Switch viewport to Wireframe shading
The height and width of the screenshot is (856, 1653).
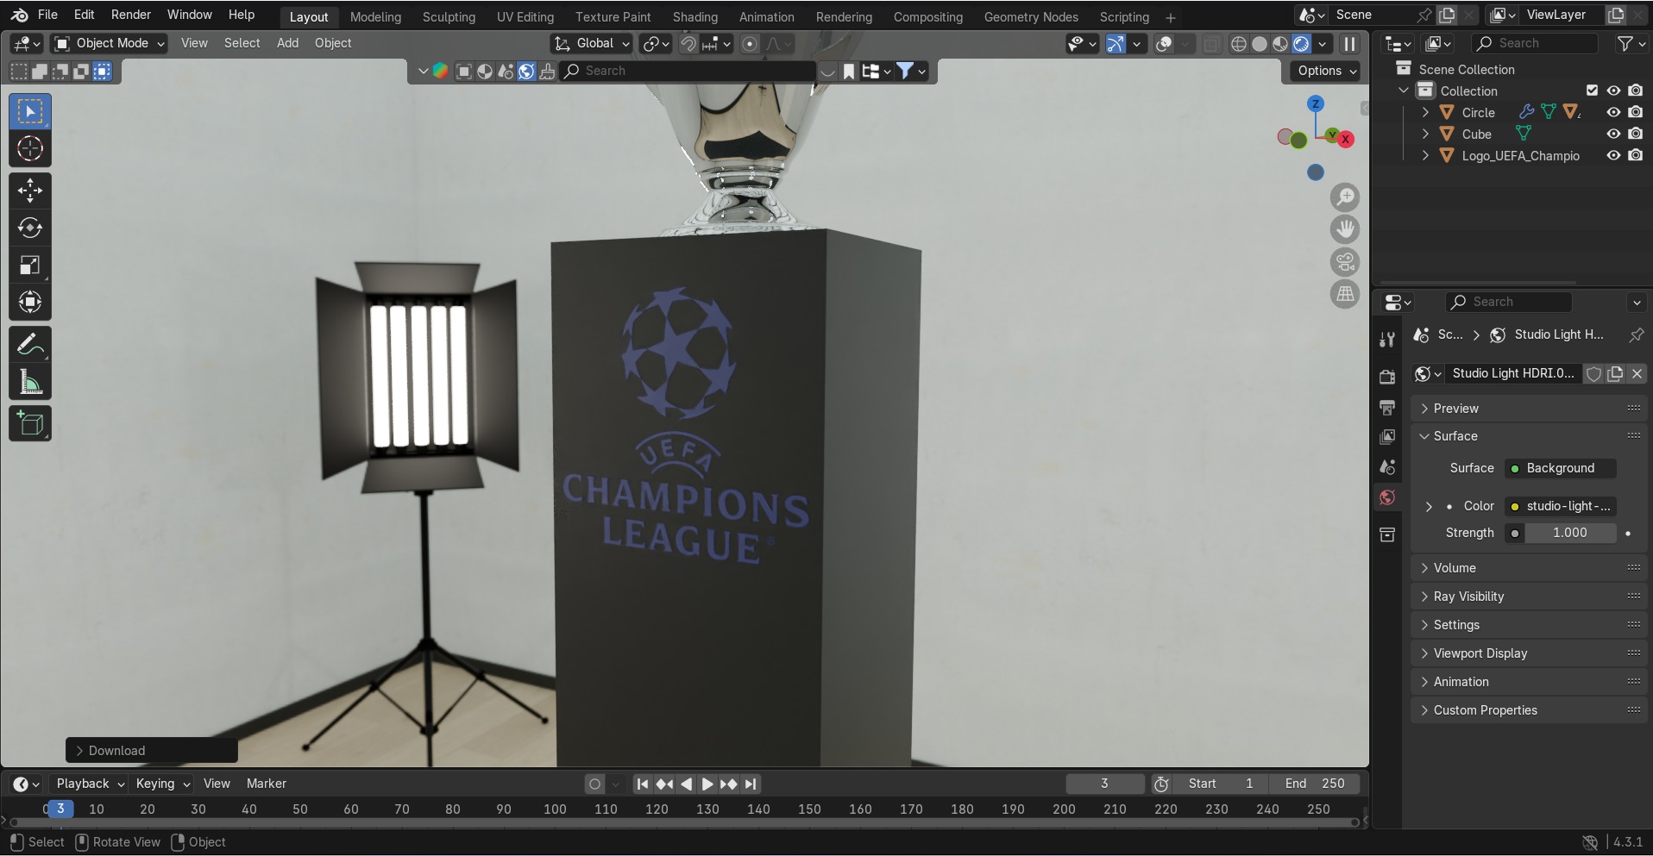pos(1239,44)
